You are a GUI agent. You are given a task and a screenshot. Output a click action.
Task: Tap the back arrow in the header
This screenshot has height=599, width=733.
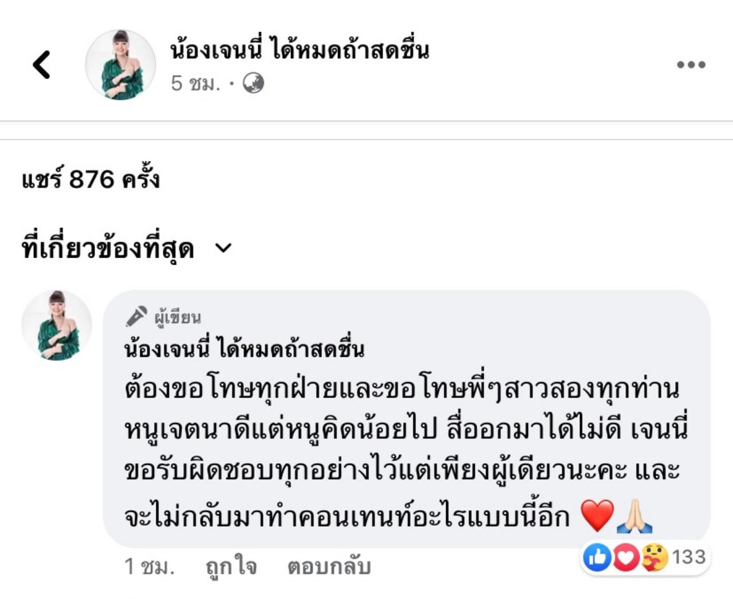(x=42, y=65)
